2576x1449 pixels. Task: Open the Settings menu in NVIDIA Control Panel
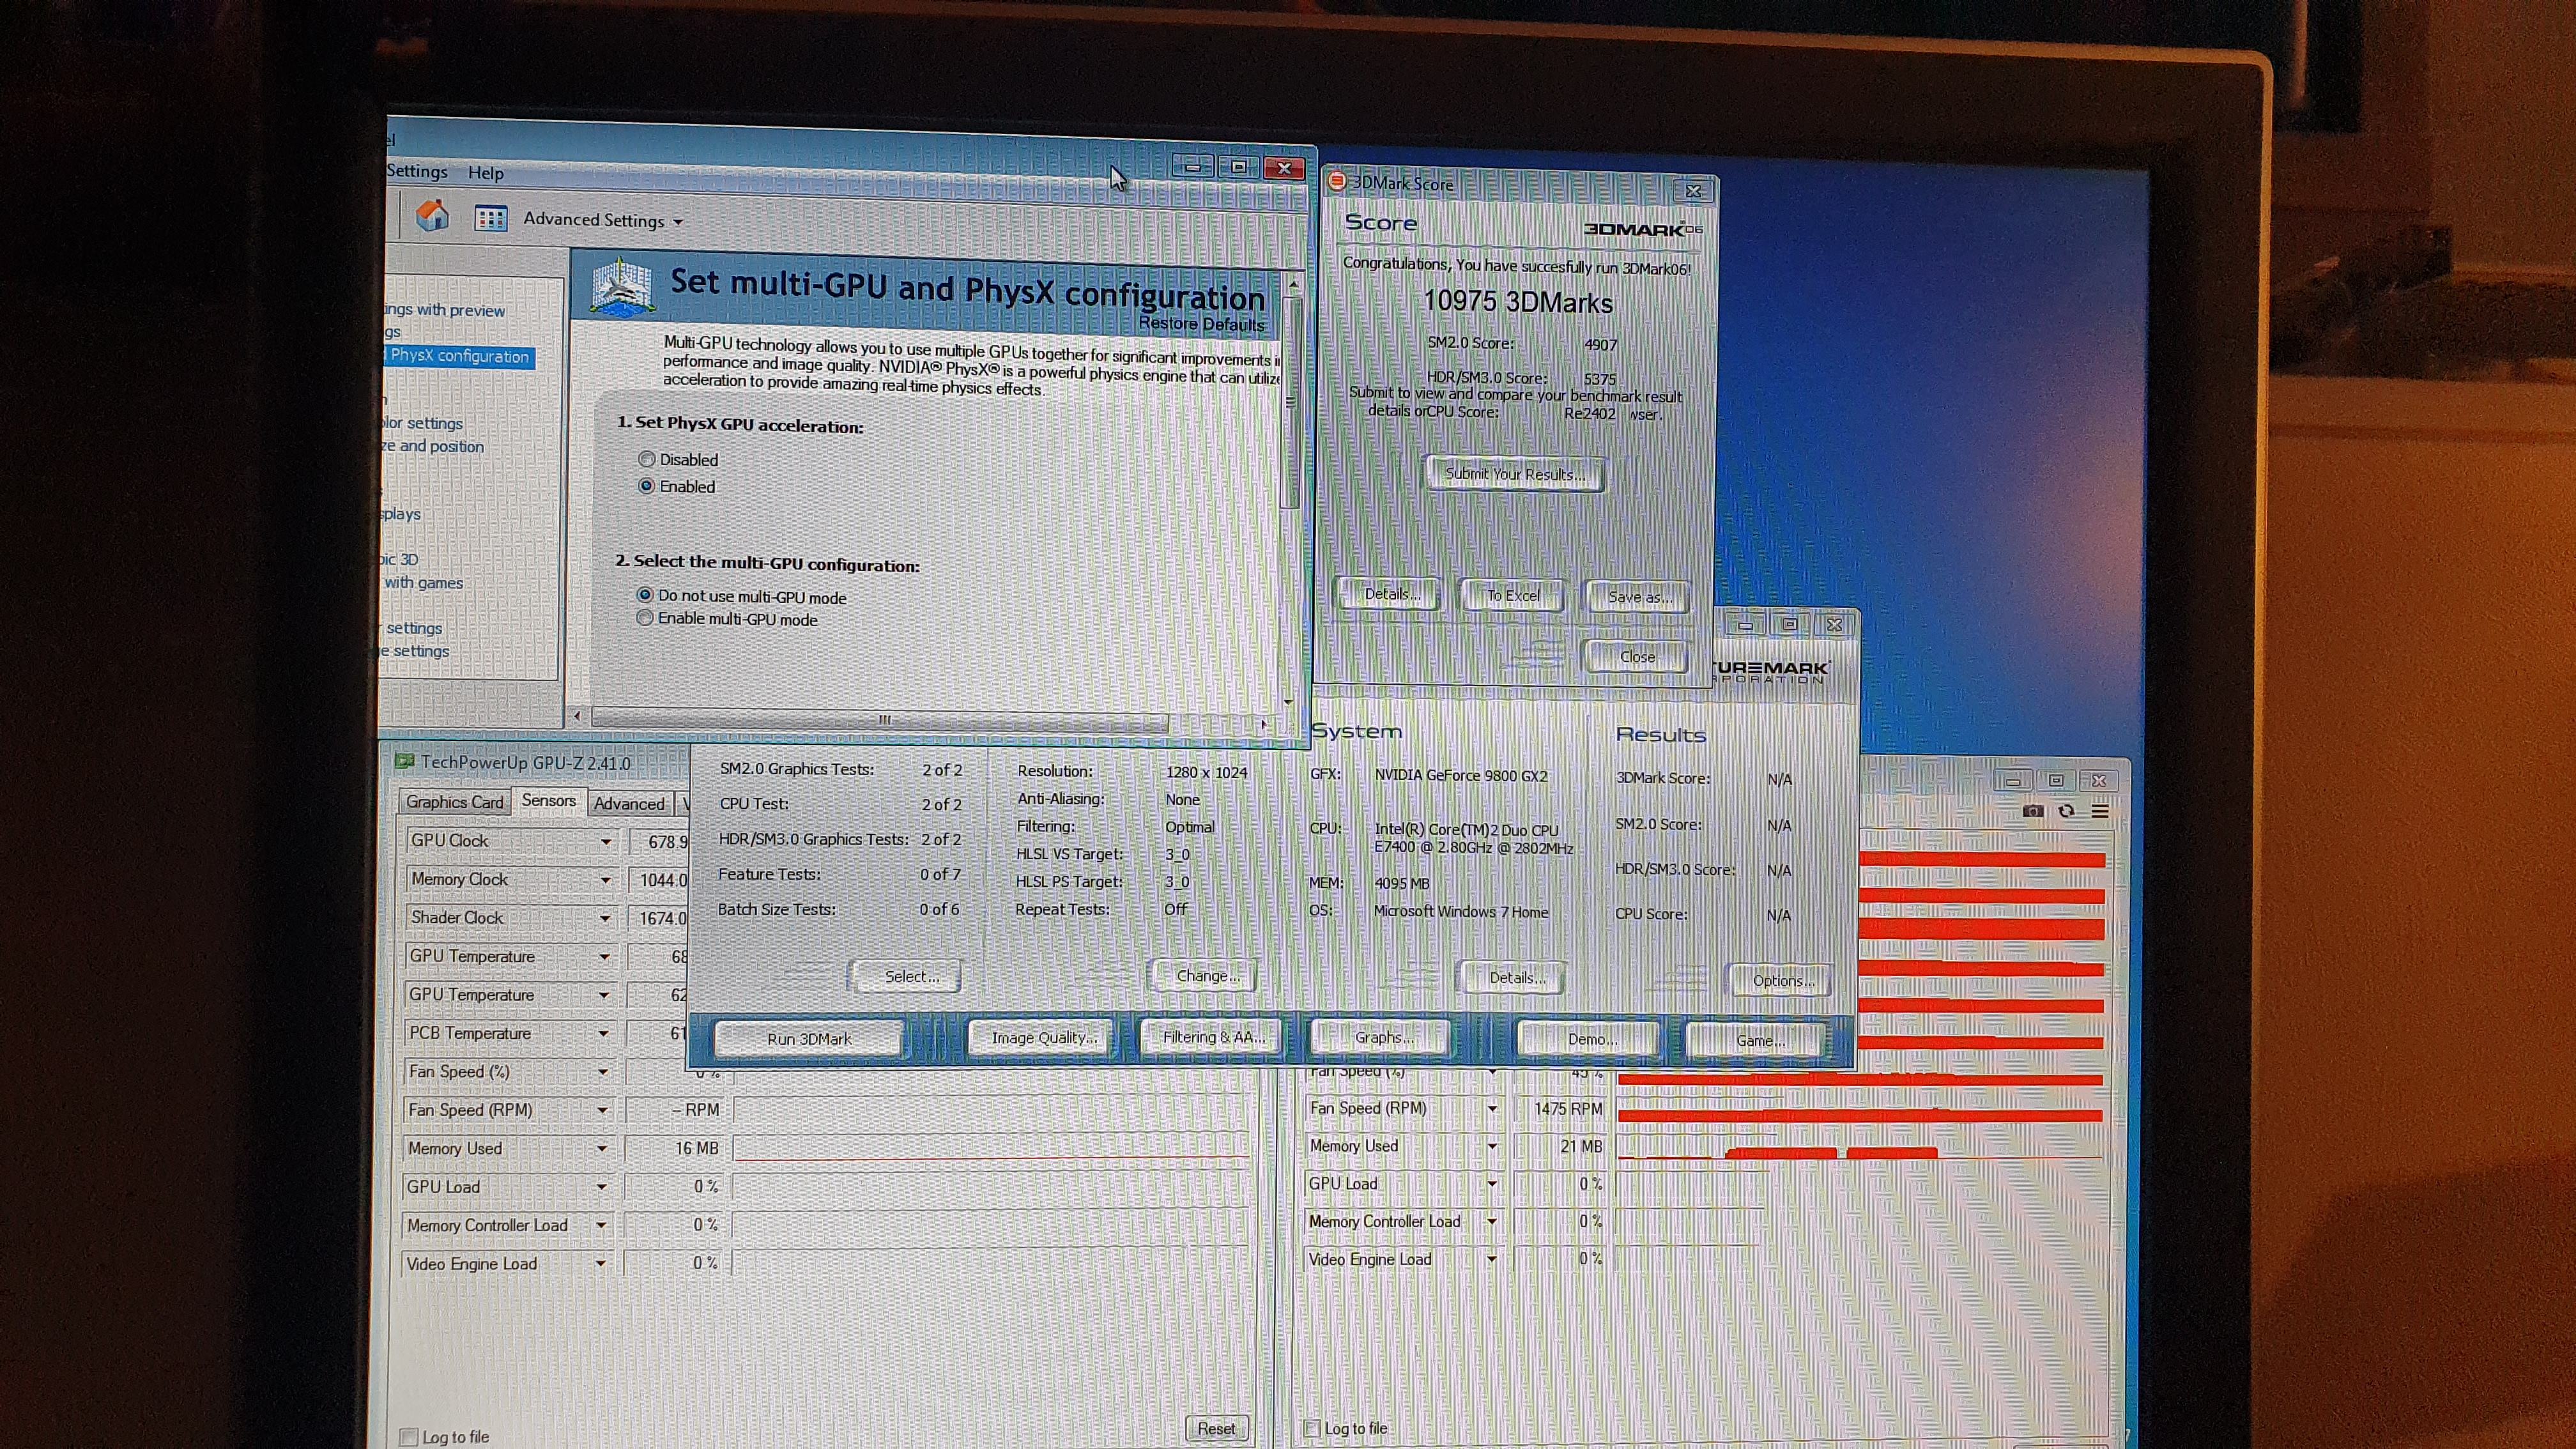pos(417,171)
